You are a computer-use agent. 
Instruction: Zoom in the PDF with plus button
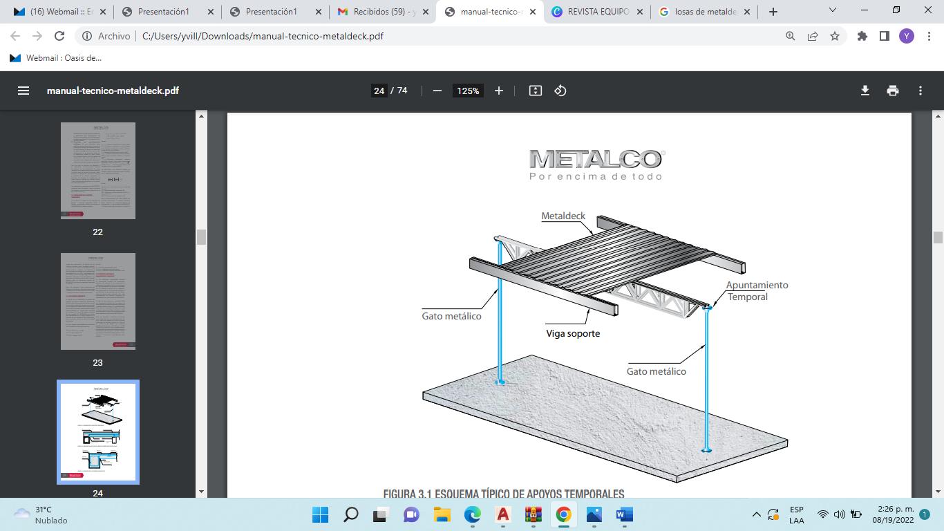[499, 91]
